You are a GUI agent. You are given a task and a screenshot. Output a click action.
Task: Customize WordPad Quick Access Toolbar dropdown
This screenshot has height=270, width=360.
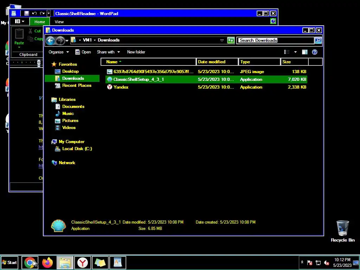[49, 14]
